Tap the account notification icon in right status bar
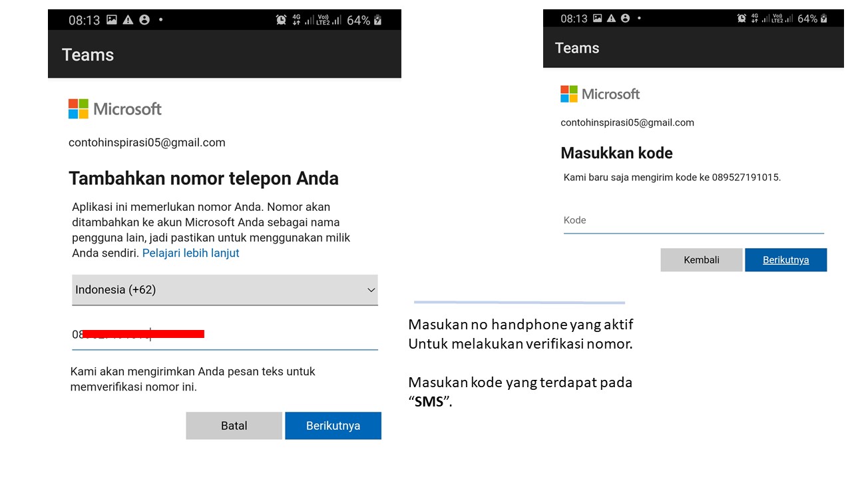Image resolution: width=852 pixels, height=479 pixels. click(x=625, y=19)
